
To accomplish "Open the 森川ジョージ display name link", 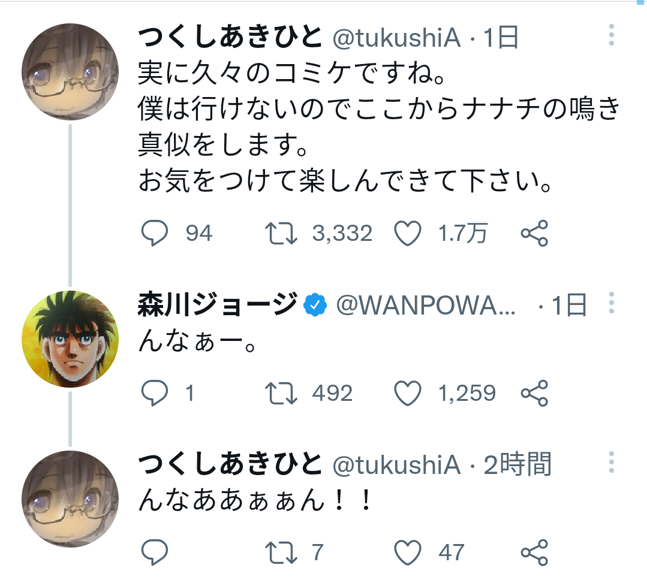I will click(x=218, y=304).
